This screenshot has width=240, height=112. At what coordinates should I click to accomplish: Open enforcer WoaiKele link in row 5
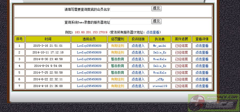point(160,73)
